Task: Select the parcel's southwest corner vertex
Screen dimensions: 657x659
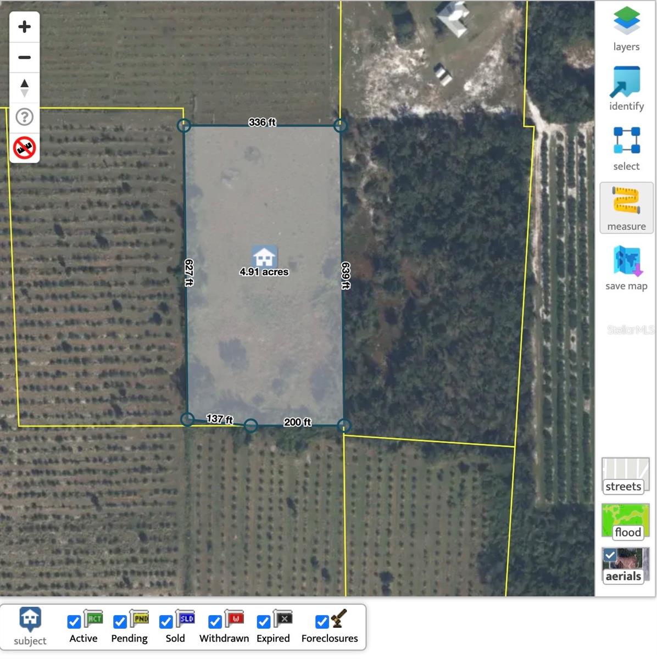Action: (187, 419)
